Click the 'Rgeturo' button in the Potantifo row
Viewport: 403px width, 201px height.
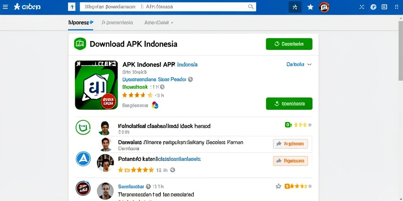(x=290, y=161)
